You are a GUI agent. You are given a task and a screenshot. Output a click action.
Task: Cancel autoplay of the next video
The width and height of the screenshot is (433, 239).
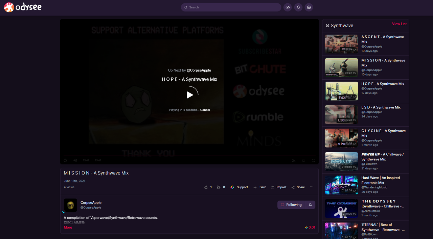coord(205,110)
